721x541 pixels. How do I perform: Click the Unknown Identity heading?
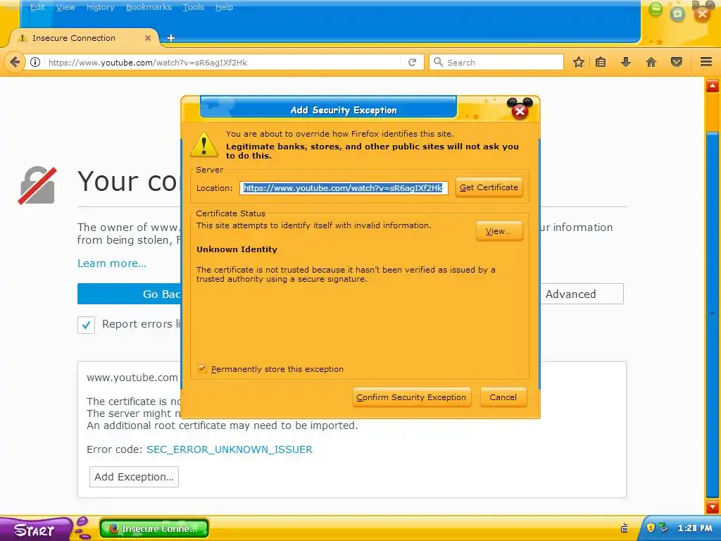(x=237, y=249)
